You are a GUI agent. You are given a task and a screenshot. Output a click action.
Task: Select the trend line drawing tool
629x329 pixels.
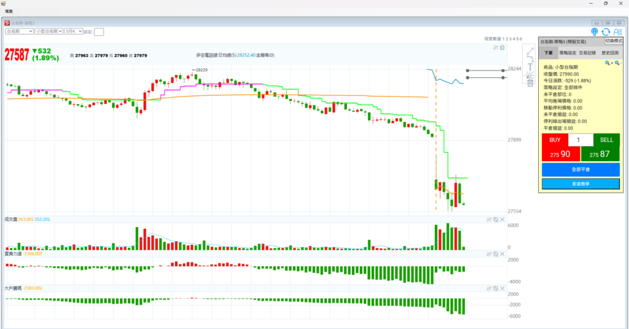[529, 52]
